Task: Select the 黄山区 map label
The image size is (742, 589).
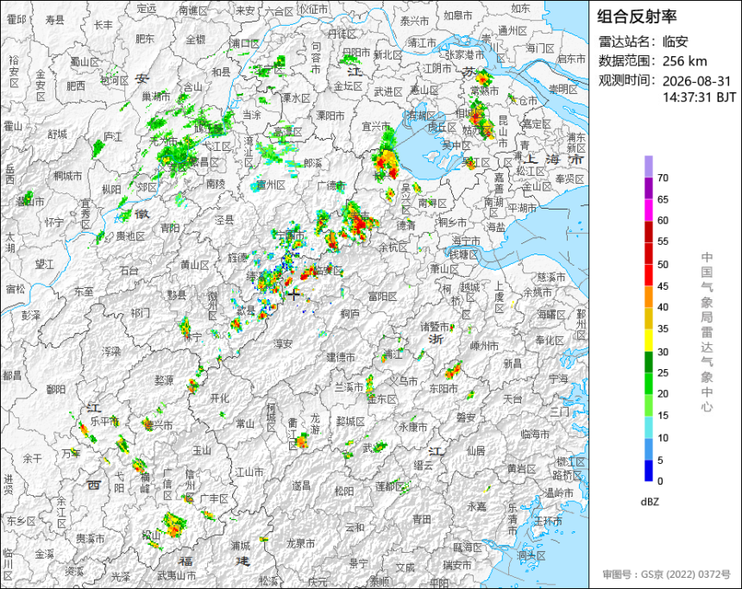Action: (194, 265)
